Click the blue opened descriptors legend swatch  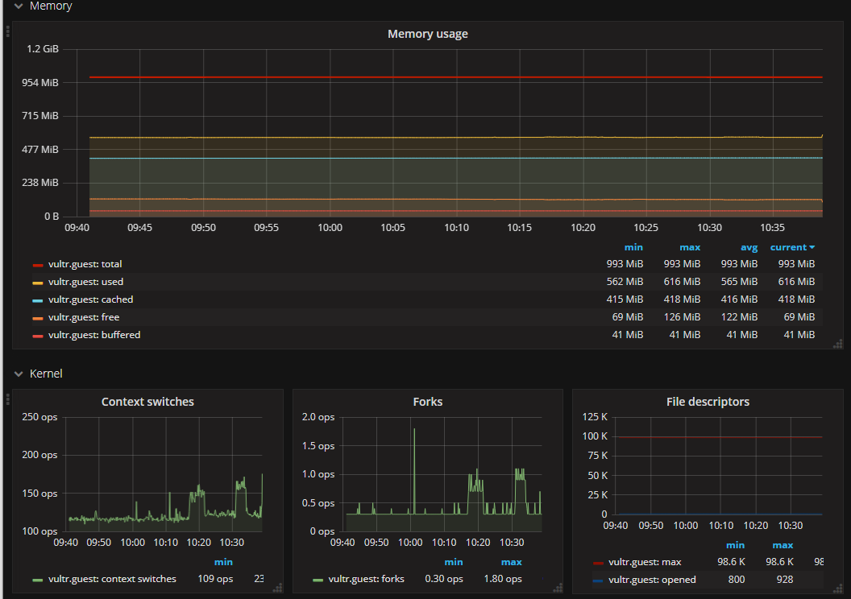pyautogui.click(x=597, y=580)
